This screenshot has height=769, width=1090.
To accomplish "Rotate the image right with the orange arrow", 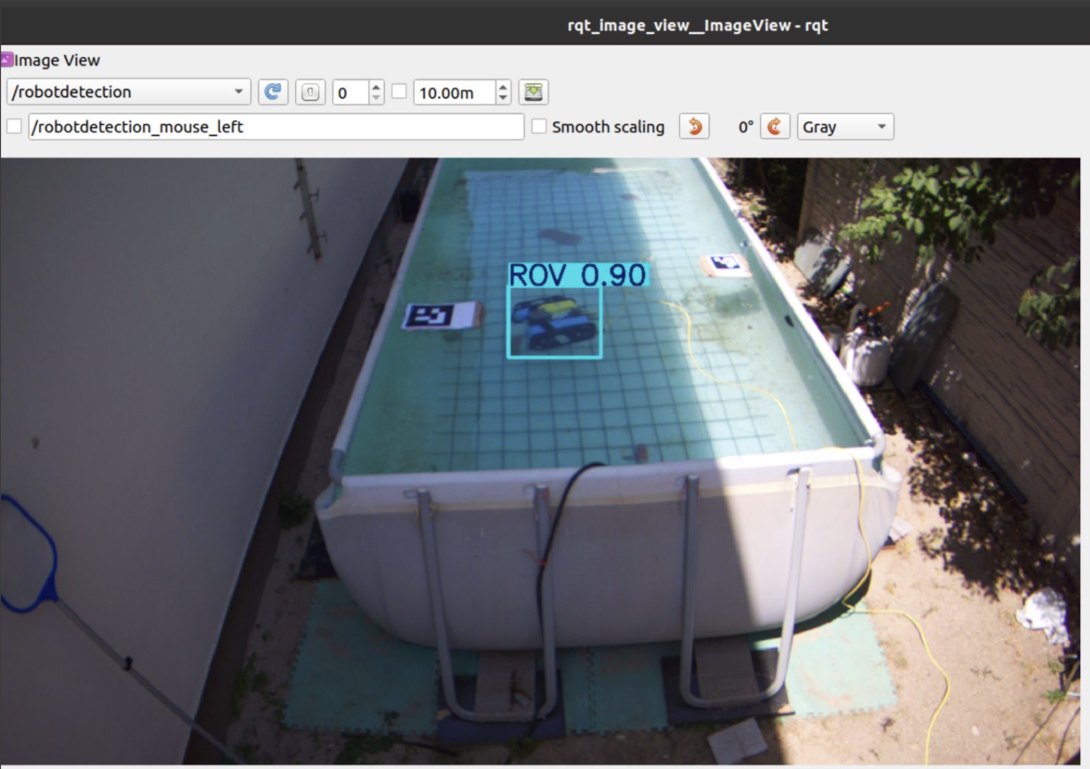I will tap(775, 126).
